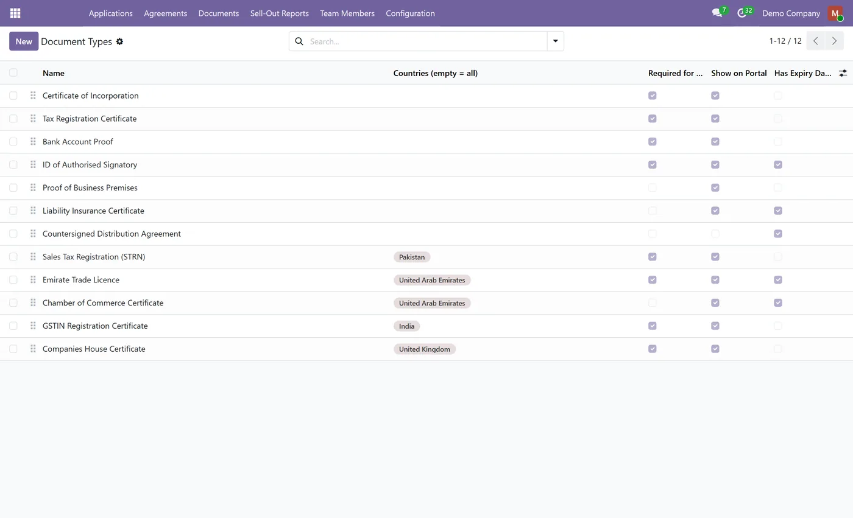The image size is (853, 518).
Task: Grab the drag handle for Certificate of Incorporation
Action: click(x=33, y=96)
